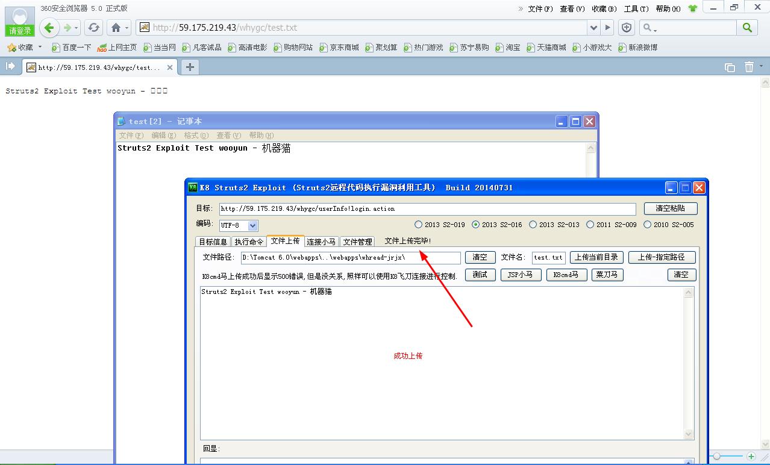This screenshot has width=770, height=465.
Task: Switch to the 连接小马 tab
Action: [x=321, y=242]
